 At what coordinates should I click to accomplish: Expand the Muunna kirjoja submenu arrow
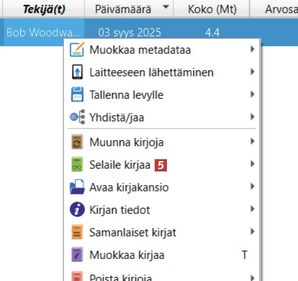click(253, 141)
